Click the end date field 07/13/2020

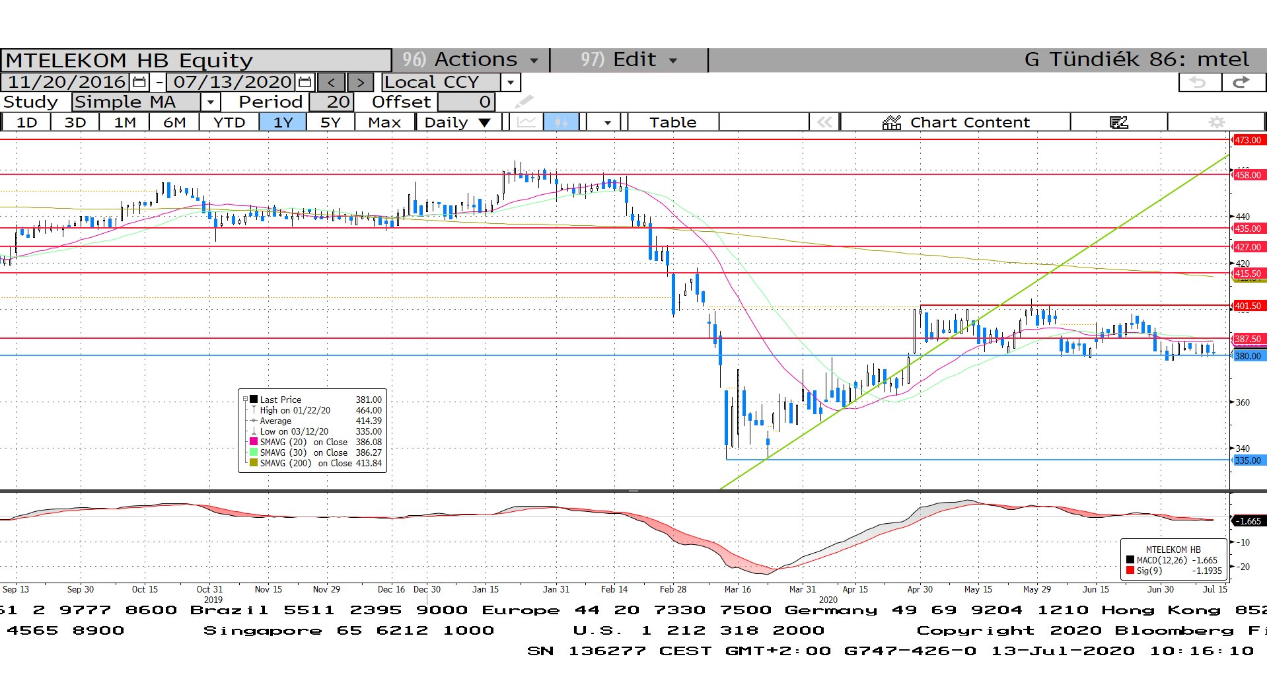click(233, 82)
